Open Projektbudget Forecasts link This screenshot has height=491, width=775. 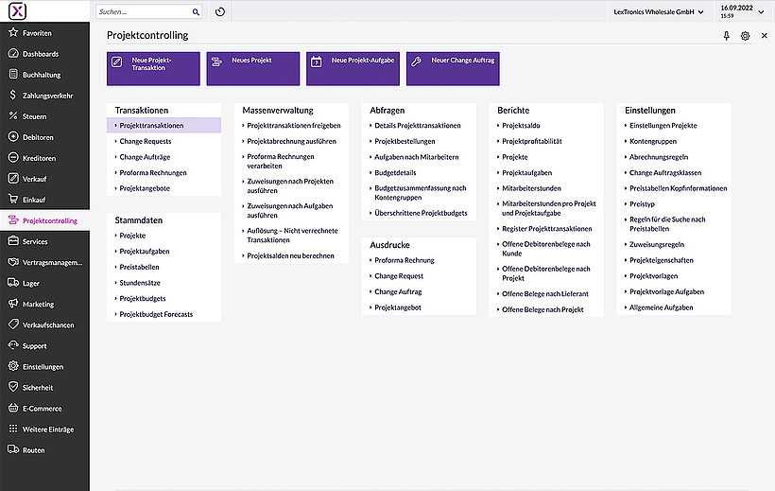click(x=156, y=314)
